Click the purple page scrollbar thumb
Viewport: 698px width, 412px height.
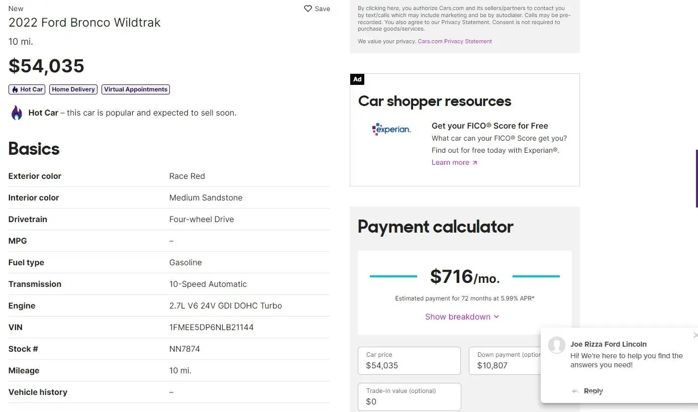click(696, 178)
